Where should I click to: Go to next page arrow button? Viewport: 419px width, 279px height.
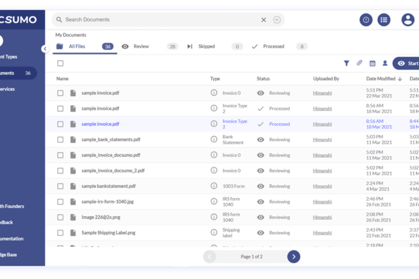[x=293, y=256]
